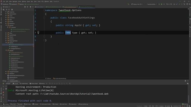Hide the Solution explorer panel
The width and height of the screenshot is (191, 107).
[x=33, y=7]
